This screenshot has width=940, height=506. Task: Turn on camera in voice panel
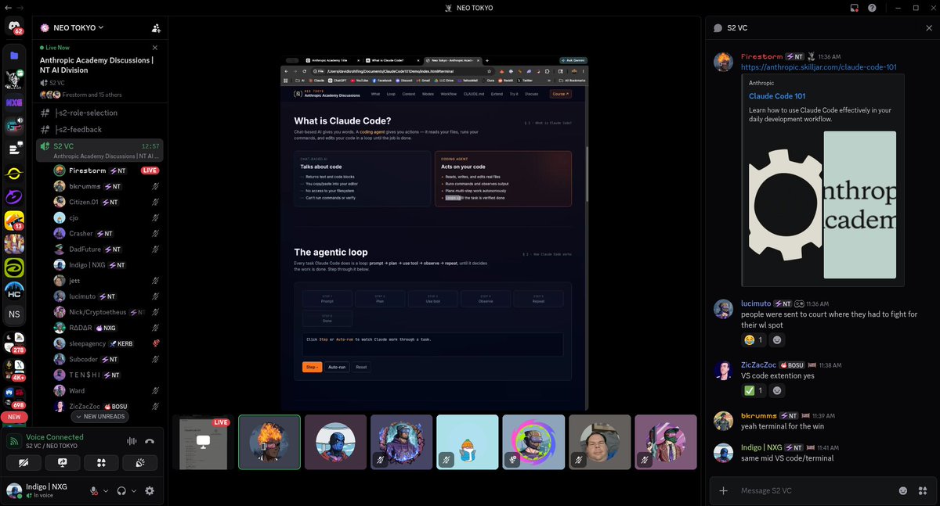click(x=23, y=463)
